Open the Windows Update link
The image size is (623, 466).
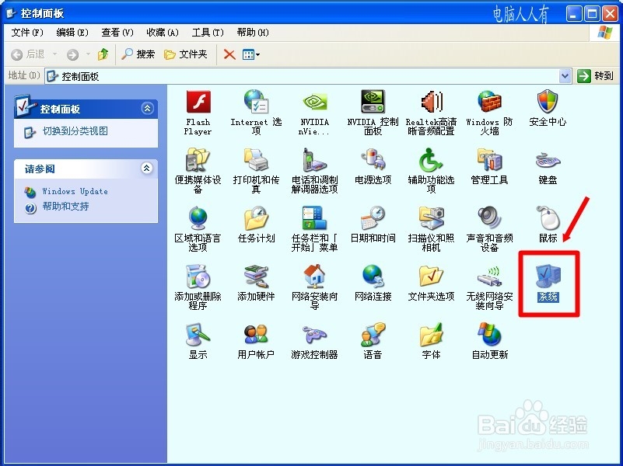pyautogui.click(x=75, y=191)
